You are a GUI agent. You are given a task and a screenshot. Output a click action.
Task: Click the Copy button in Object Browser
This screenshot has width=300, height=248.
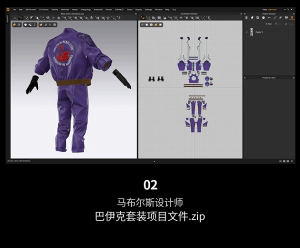click(278, 24)
